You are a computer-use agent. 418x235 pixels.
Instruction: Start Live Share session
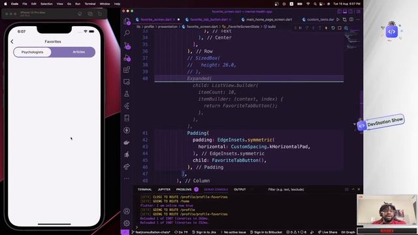[x=327, y=232]
